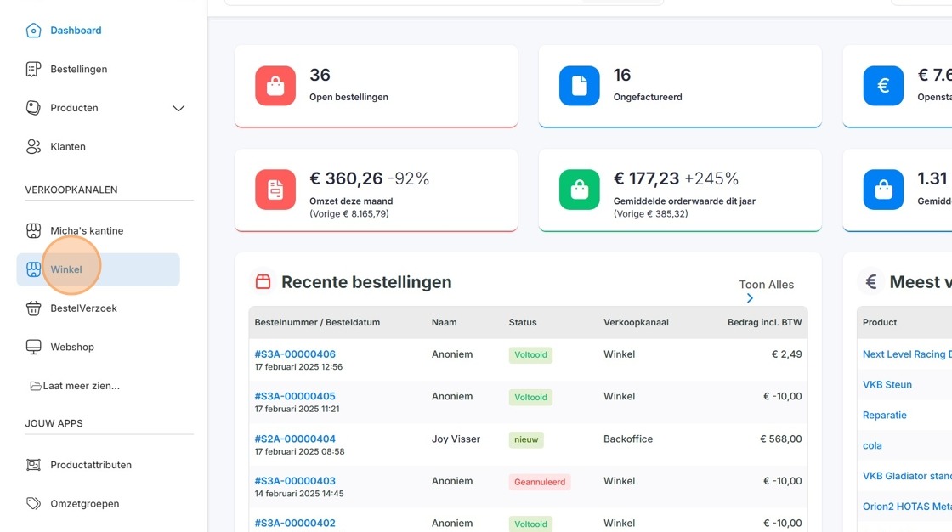Viewport: 952px width, 532px height.
Task: Open order #S2A-00000404
Action: [x=295, y=439]
